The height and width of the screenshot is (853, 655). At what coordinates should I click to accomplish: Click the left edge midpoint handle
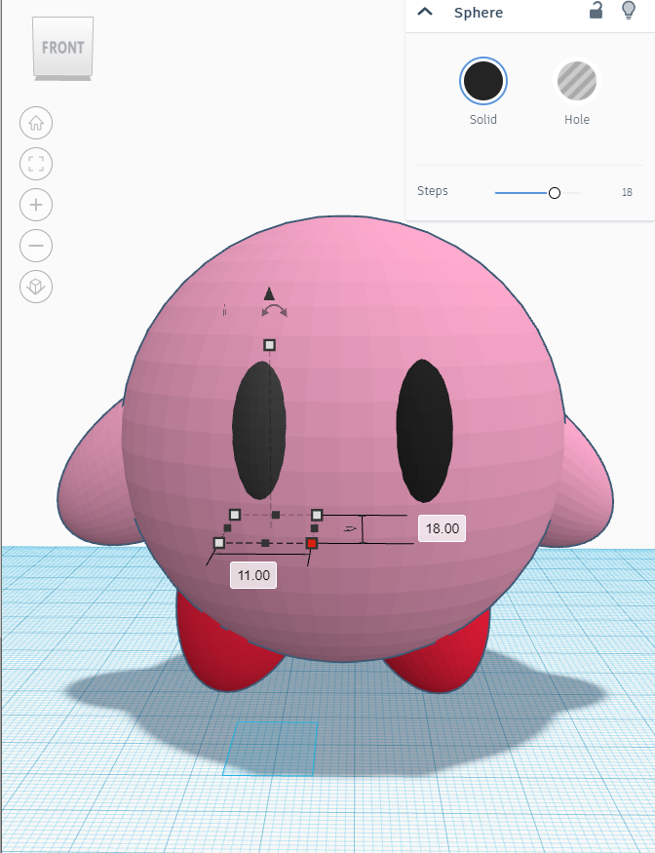[x=227, y=527]
